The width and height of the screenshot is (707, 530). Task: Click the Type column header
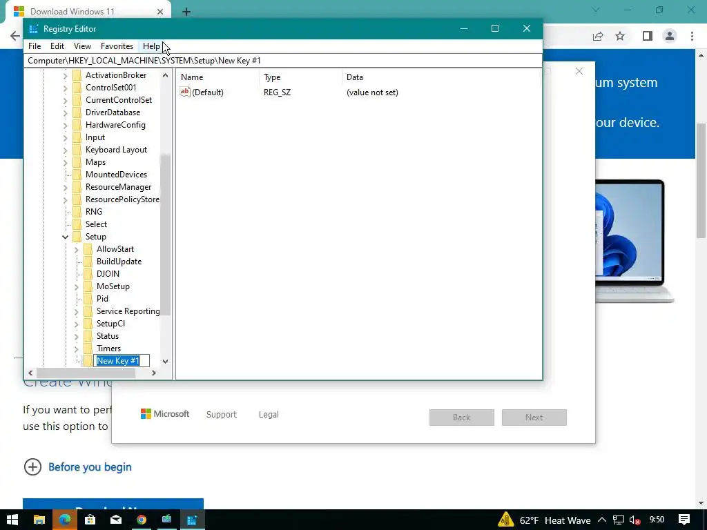click(301, 77)
